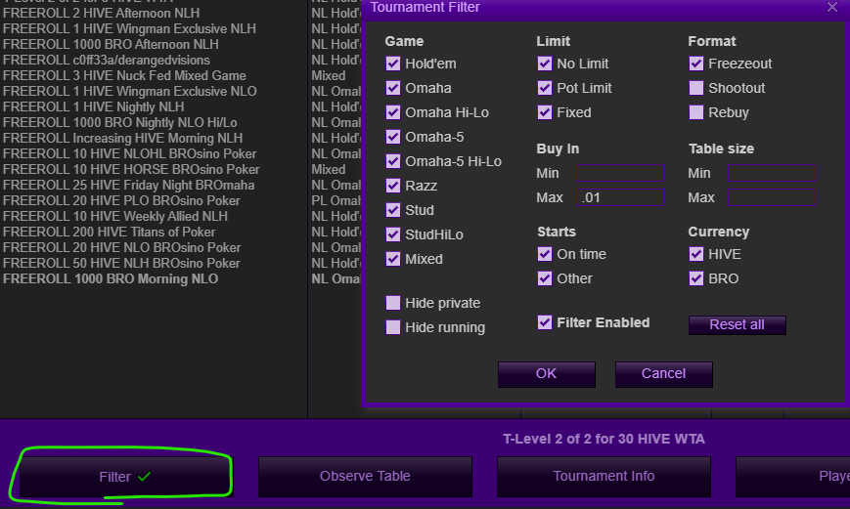Toggle the On time starts checkbox

point(545,254)
